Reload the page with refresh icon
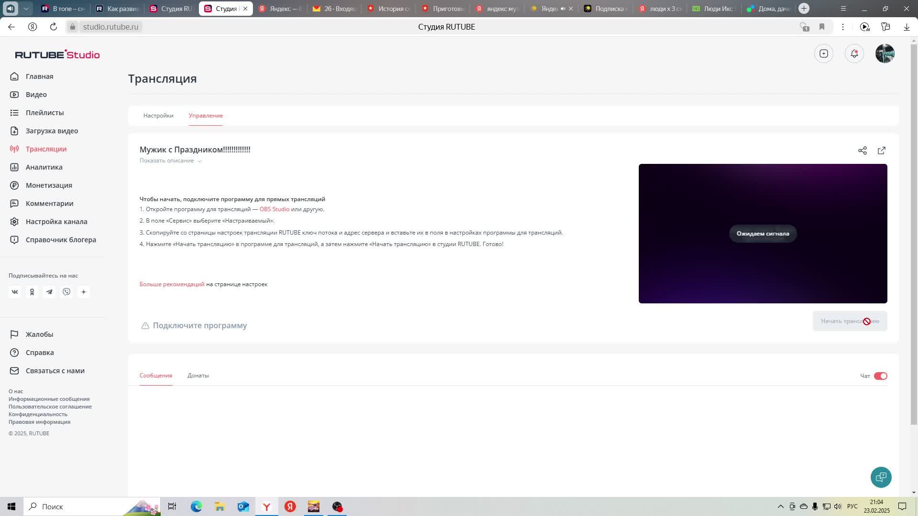 [x=54, y=27]
